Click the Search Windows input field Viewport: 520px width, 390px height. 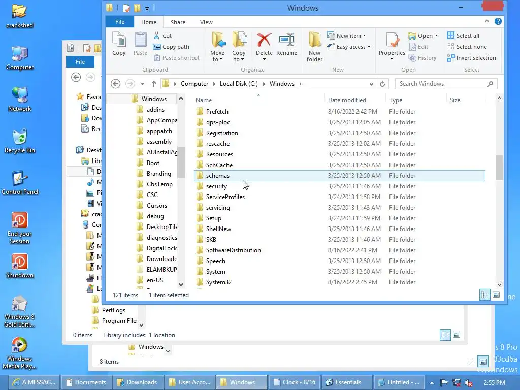[441, 84]
